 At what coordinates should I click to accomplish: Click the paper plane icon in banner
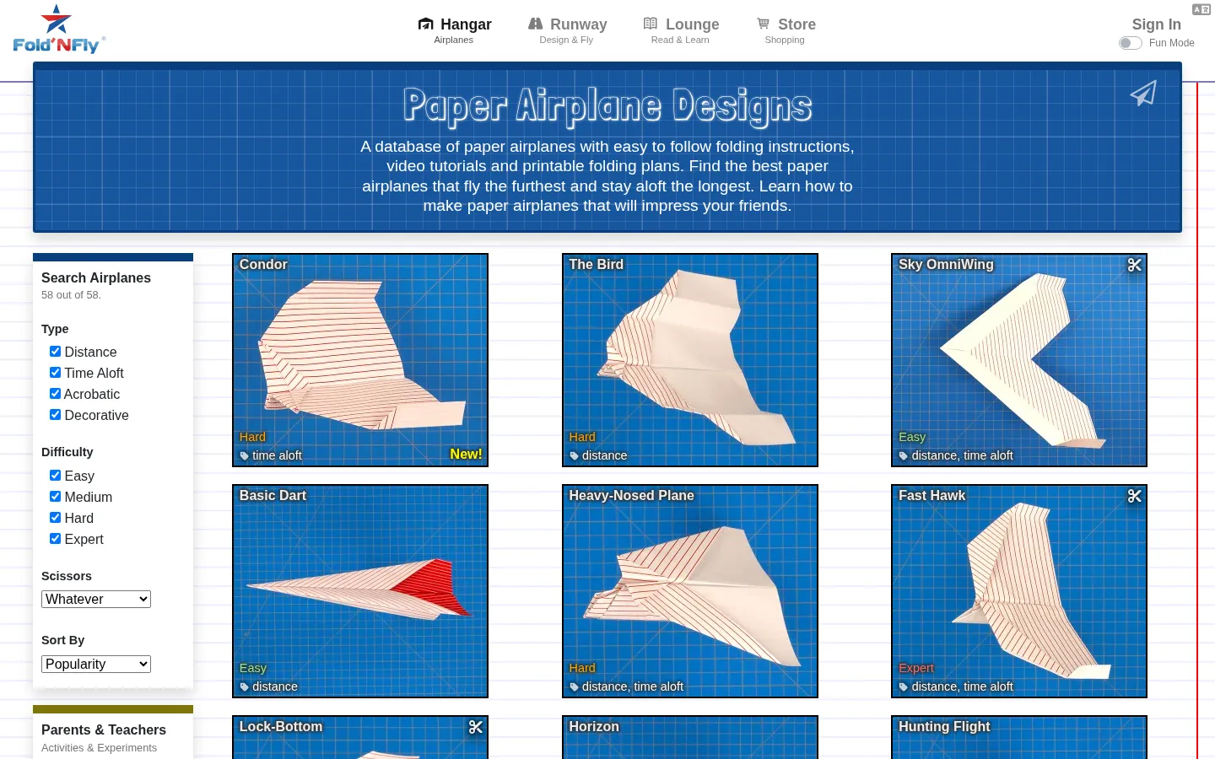pos(1143,93)
